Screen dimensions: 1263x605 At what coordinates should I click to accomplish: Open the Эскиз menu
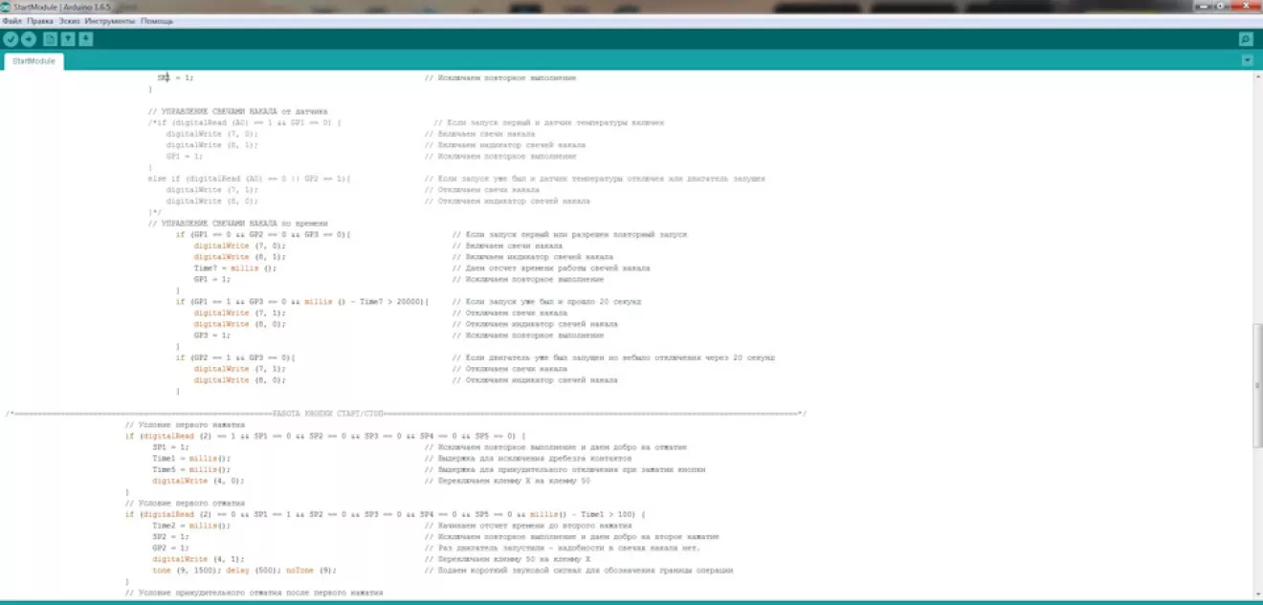pyautogui.click(x=69, y=20)
